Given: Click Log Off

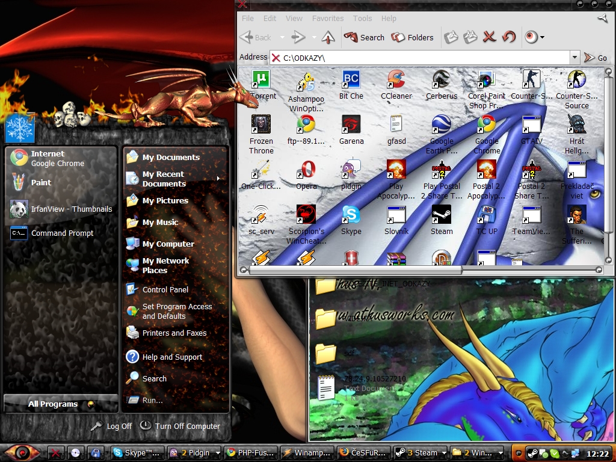Looking at the screenshot, I should [112, 426].
